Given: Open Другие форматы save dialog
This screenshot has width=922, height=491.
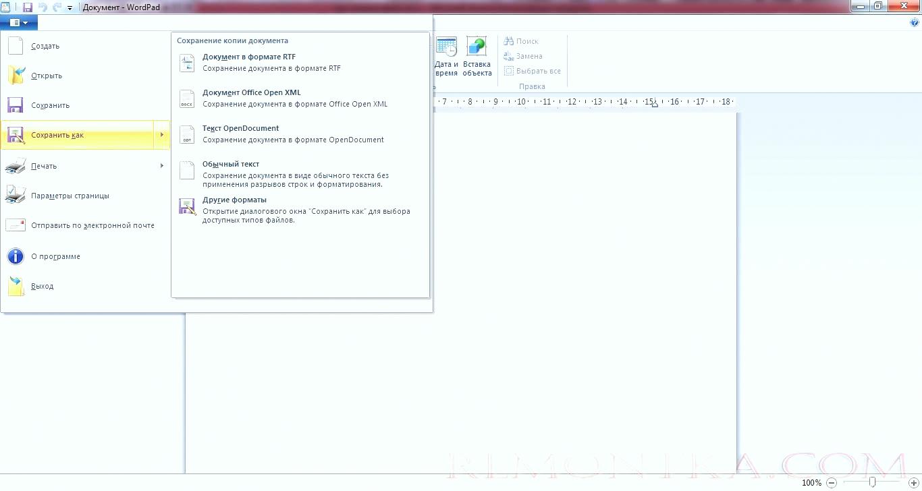Looking at the screenshot, I should click(300, 210).
